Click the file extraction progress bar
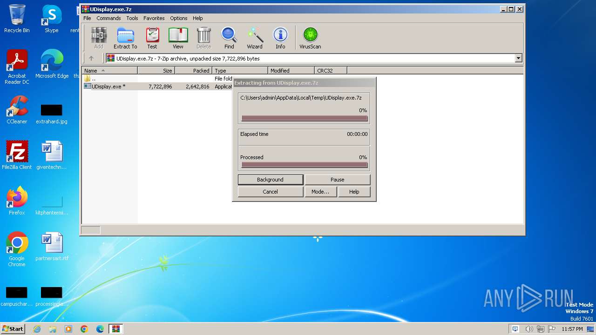 point(305,119)
